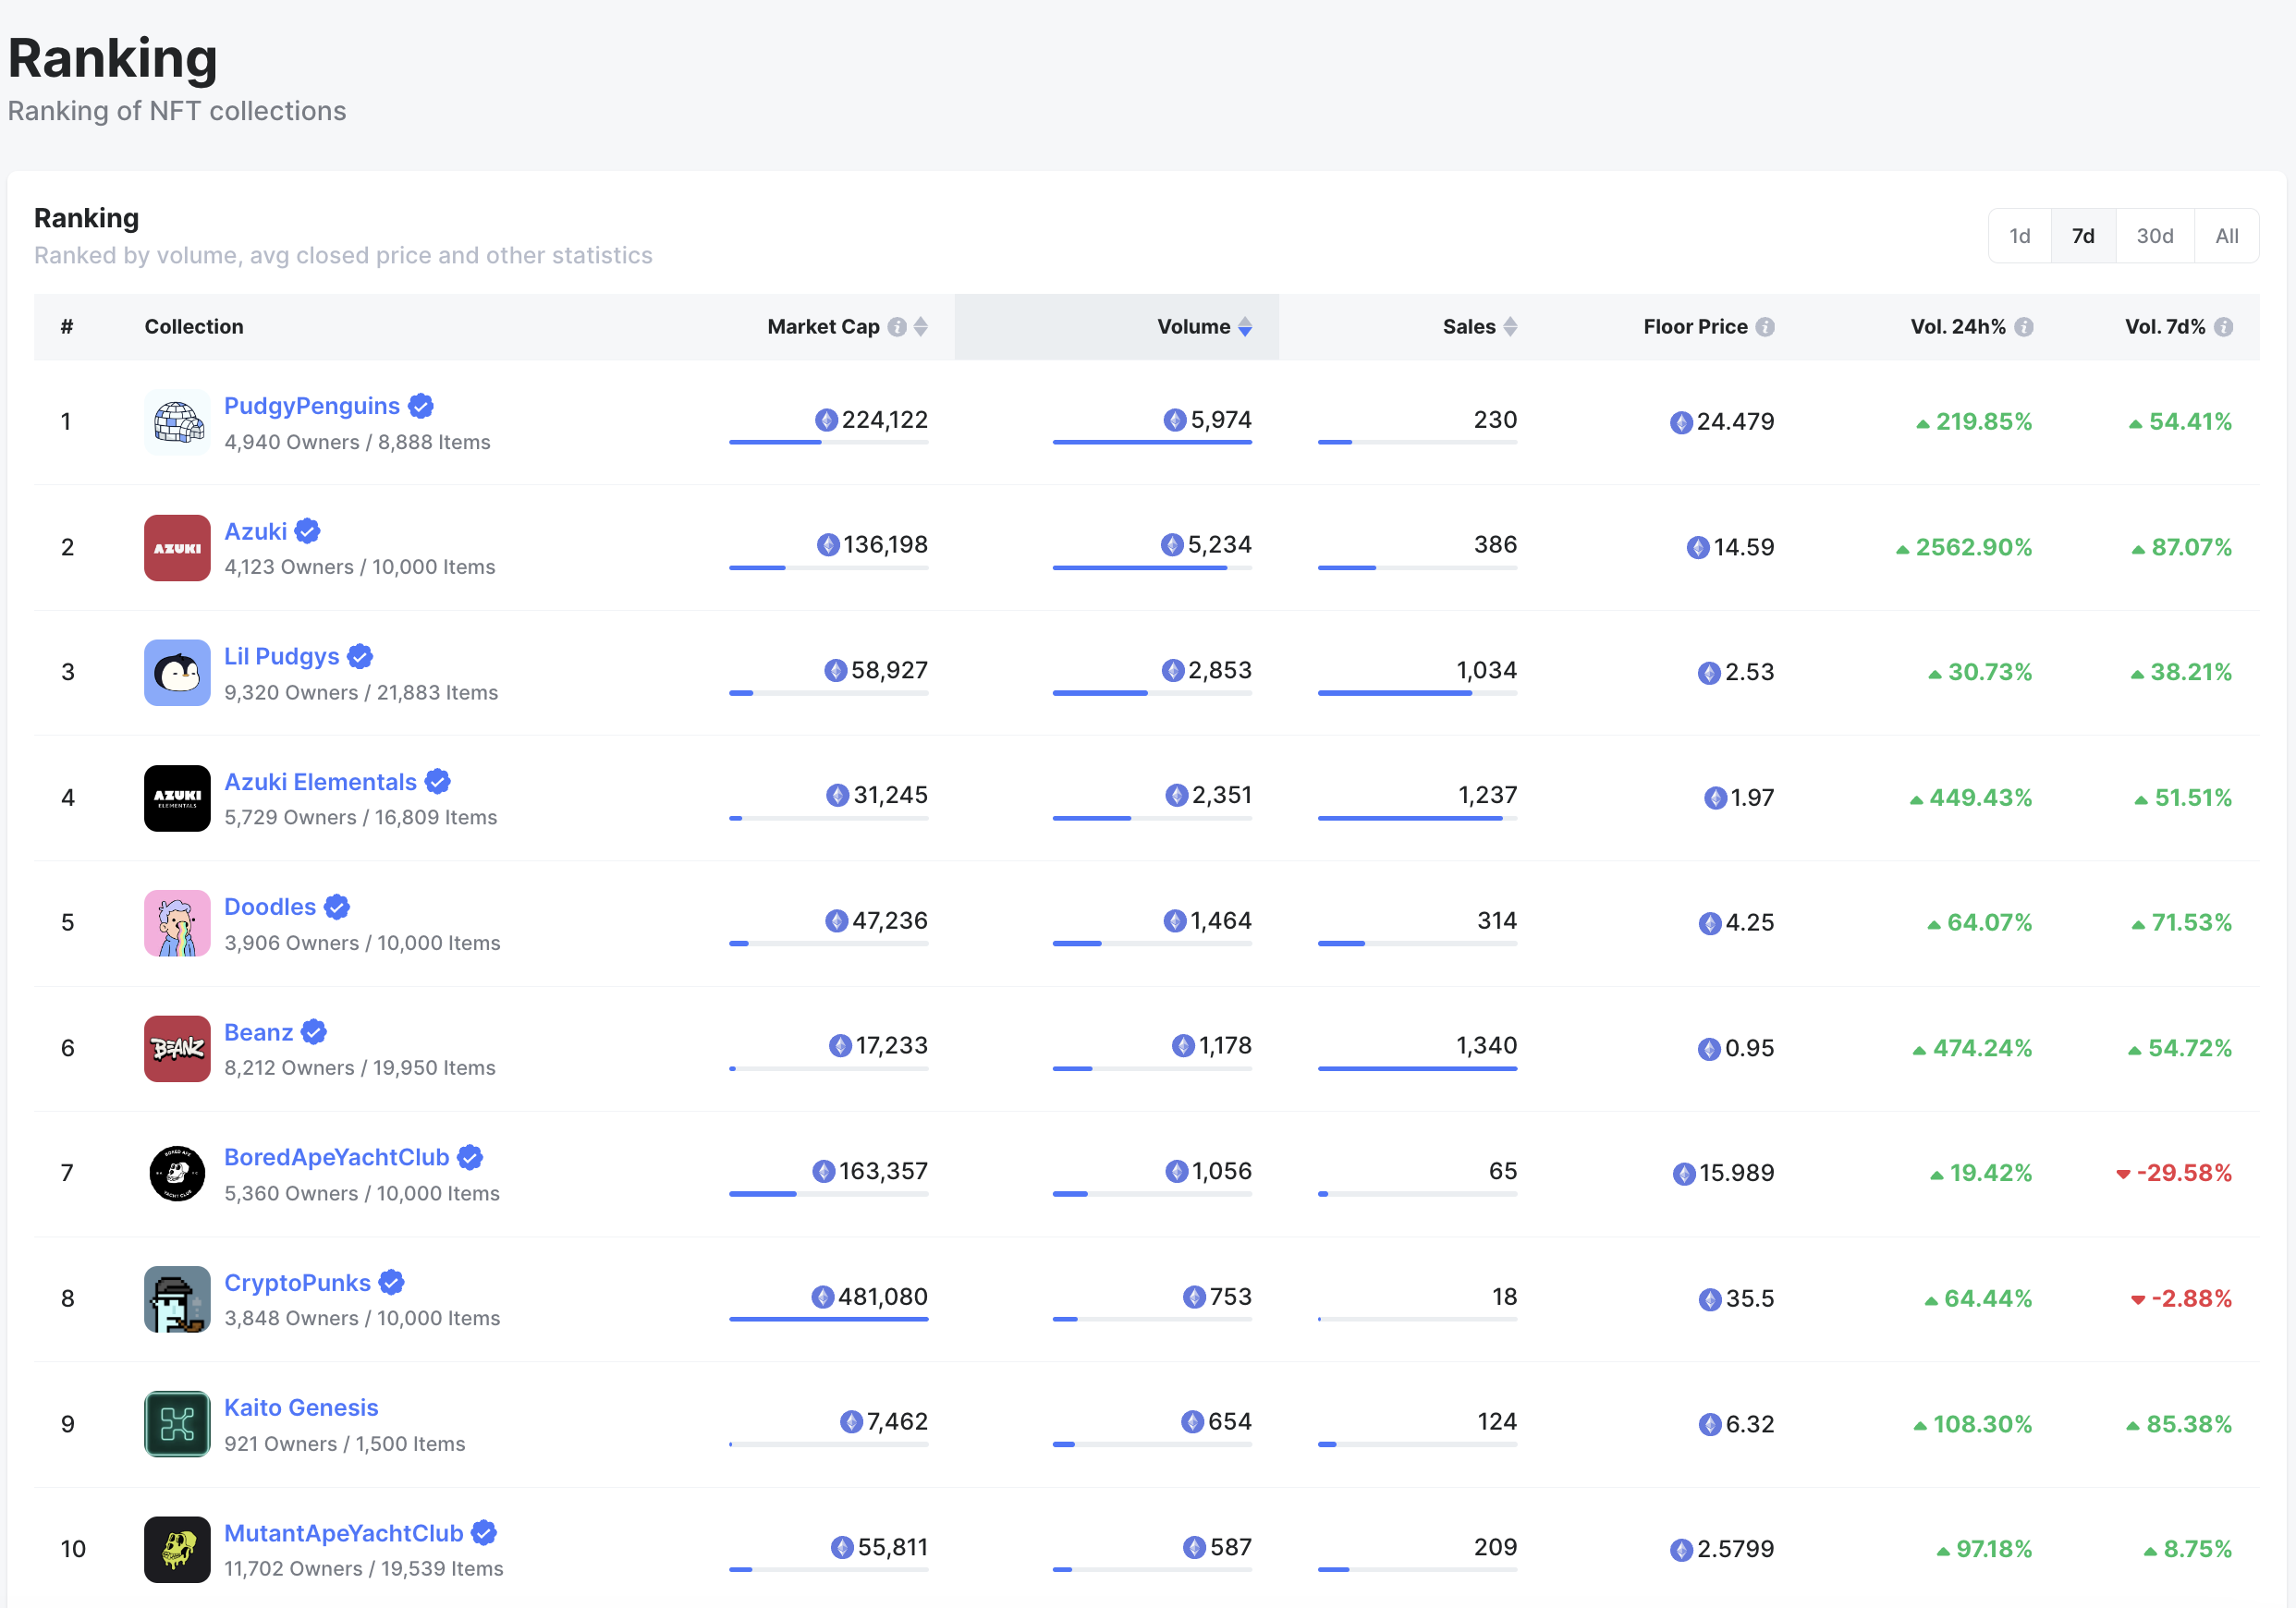Click the BoredApeYachtClub skull logo
2296x1608 pixels.
coord(177,1173)
